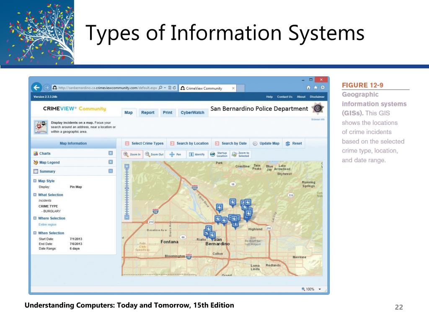Click the start date 7/1/2013
Screen dimensions: 429x322
76,239
